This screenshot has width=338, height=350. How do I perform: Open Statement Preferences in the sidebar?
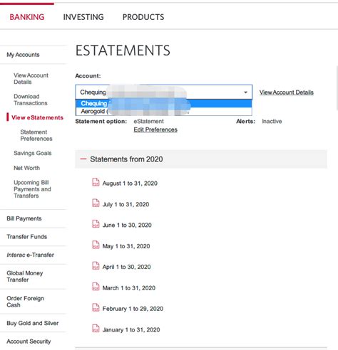point(36,135)
